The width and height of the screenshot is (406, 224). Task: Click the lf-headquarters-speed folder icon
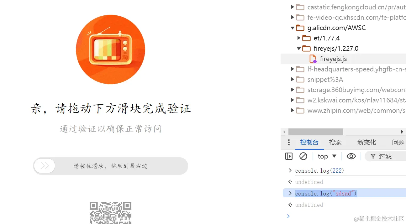coord(300,69)
